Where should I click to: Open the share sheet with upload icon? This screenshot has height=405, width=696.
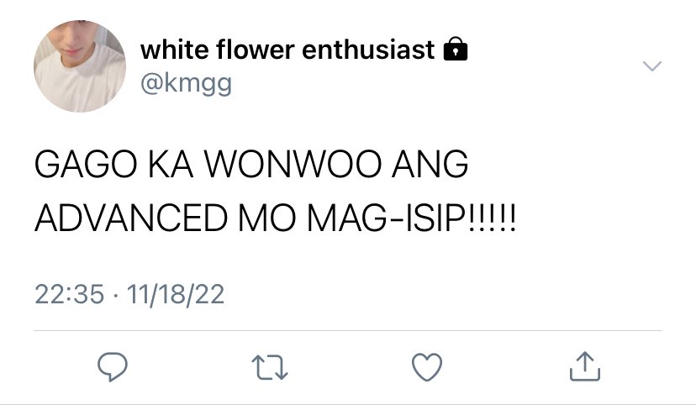(585, 366)
